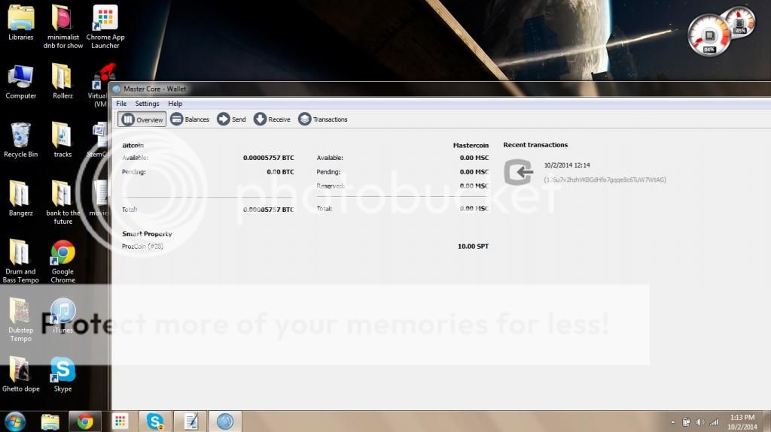The image size is (771, 432).
Task: Switch to the Balances view
Action: click(x=190, y=119)
